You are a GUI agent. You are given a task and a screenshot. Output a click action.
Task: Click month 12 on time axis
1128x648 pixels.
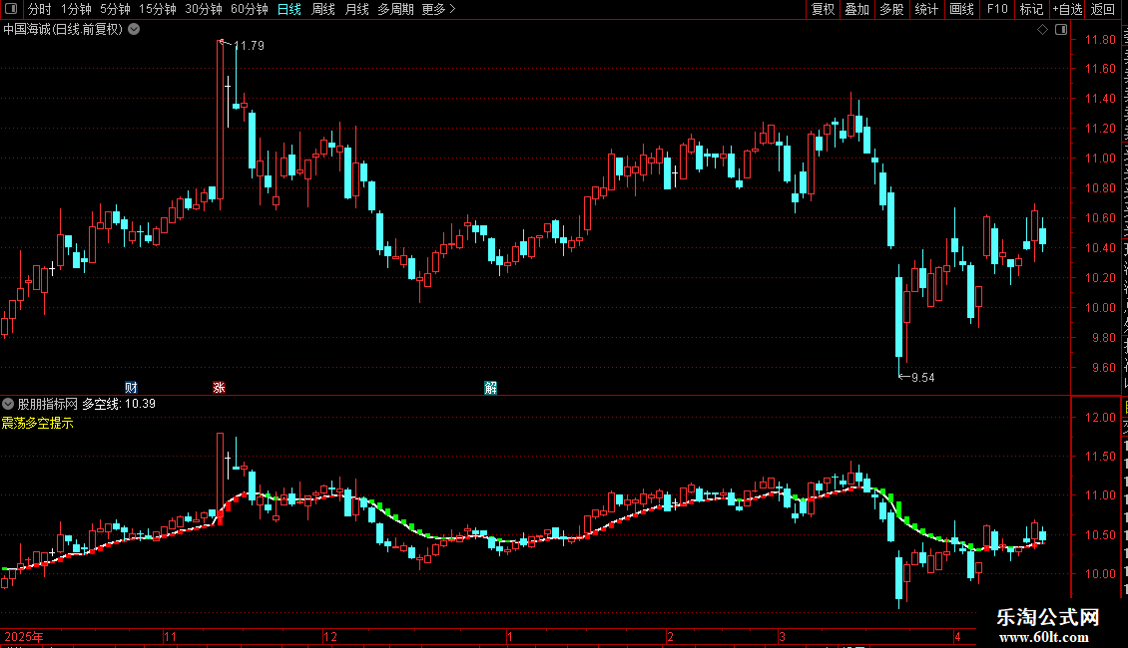[x=330, y=636]
